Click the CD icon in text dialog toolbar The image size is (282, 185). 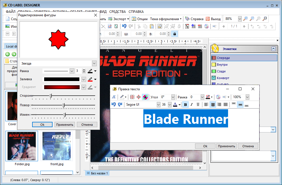click(x=218, y=97)
